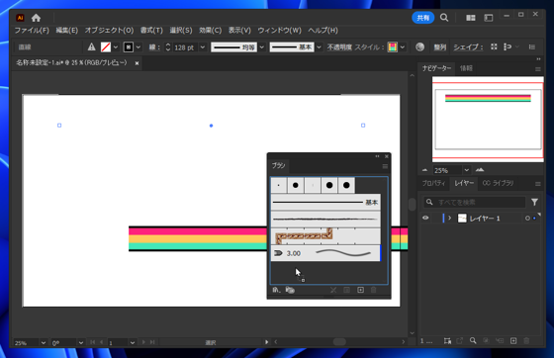Switch to the プロパティ tab
The height and width of the screenshot is (358, 554).
pos(433,183)
